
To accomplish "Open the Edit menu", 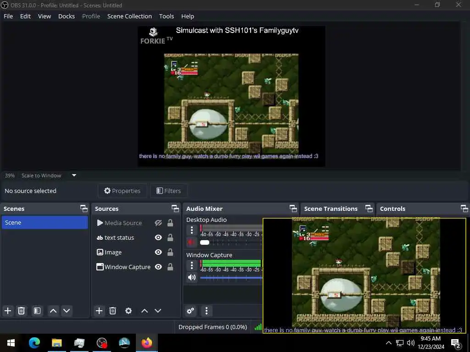I will 26,16.
